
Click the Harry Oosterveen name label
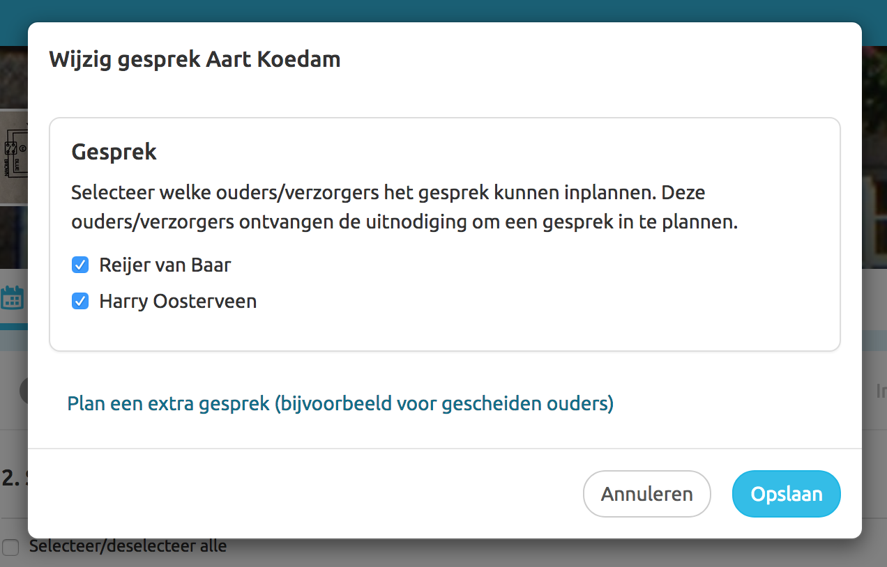click(x=178, y=302)
